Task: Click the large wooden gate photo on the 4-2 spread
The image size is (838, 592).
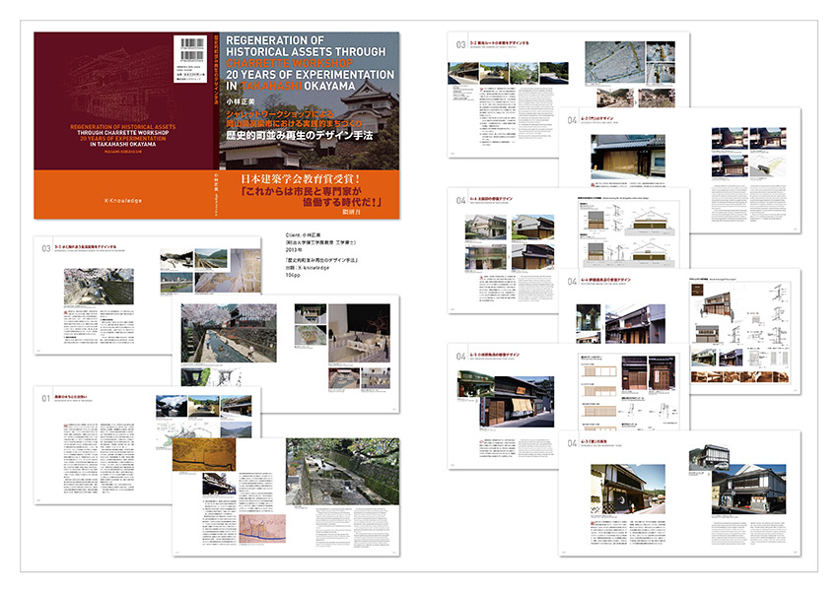Action: tap(628, 157)
